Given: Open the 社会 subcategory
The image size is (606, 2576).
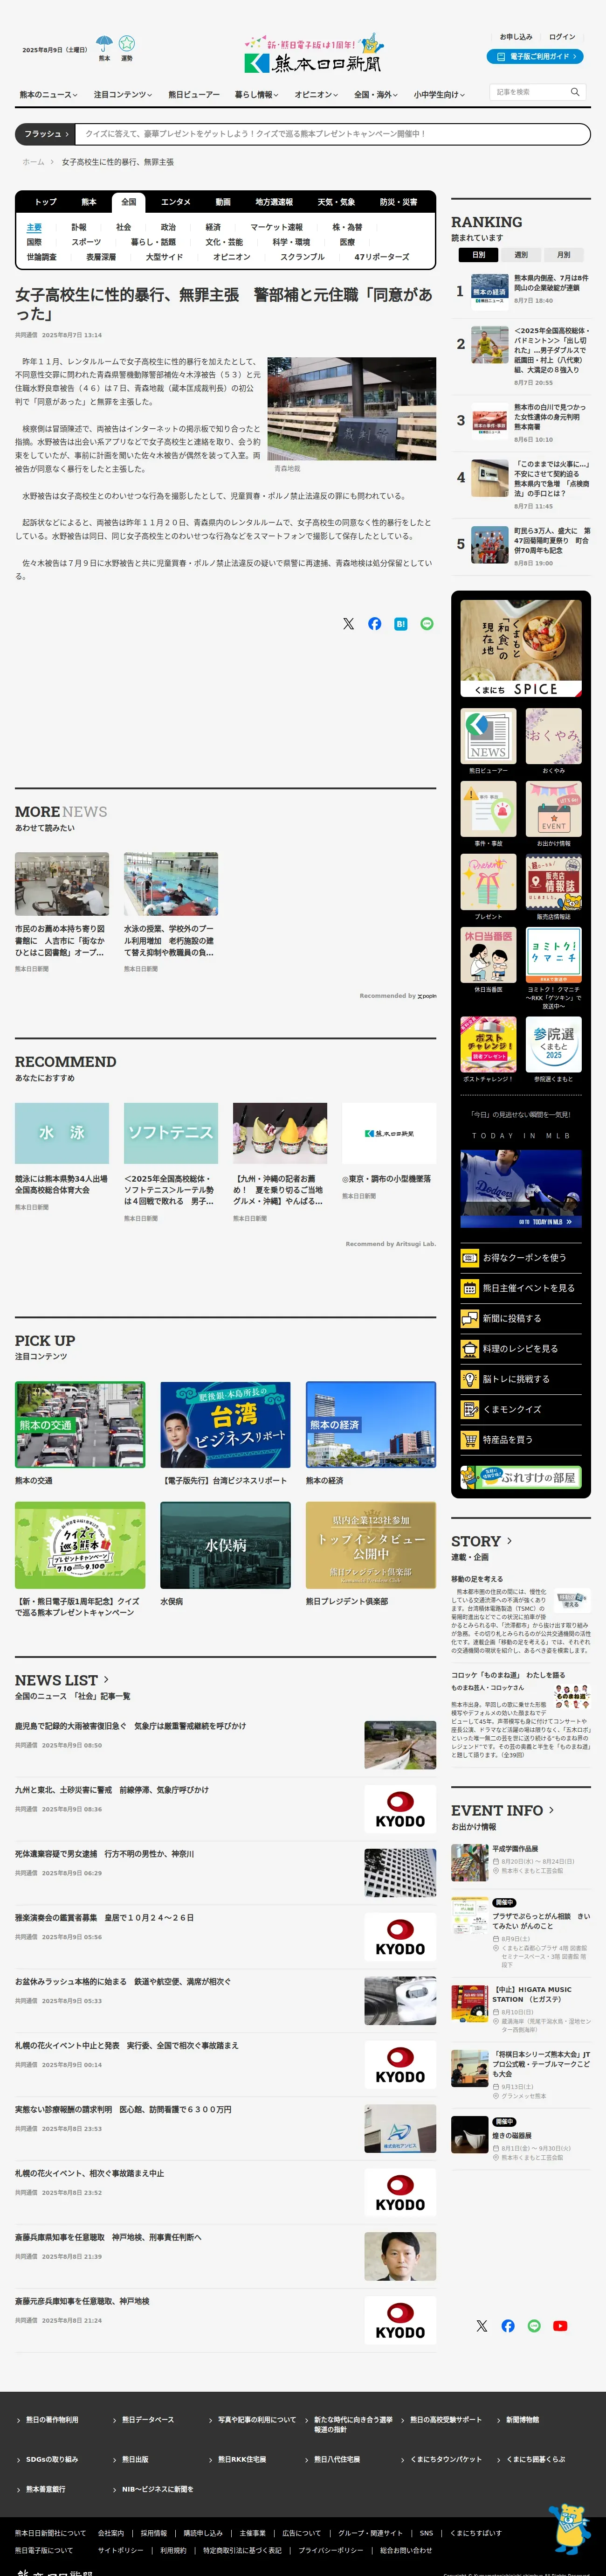Looking at the screenshot, I should click(x=123, y=227).
